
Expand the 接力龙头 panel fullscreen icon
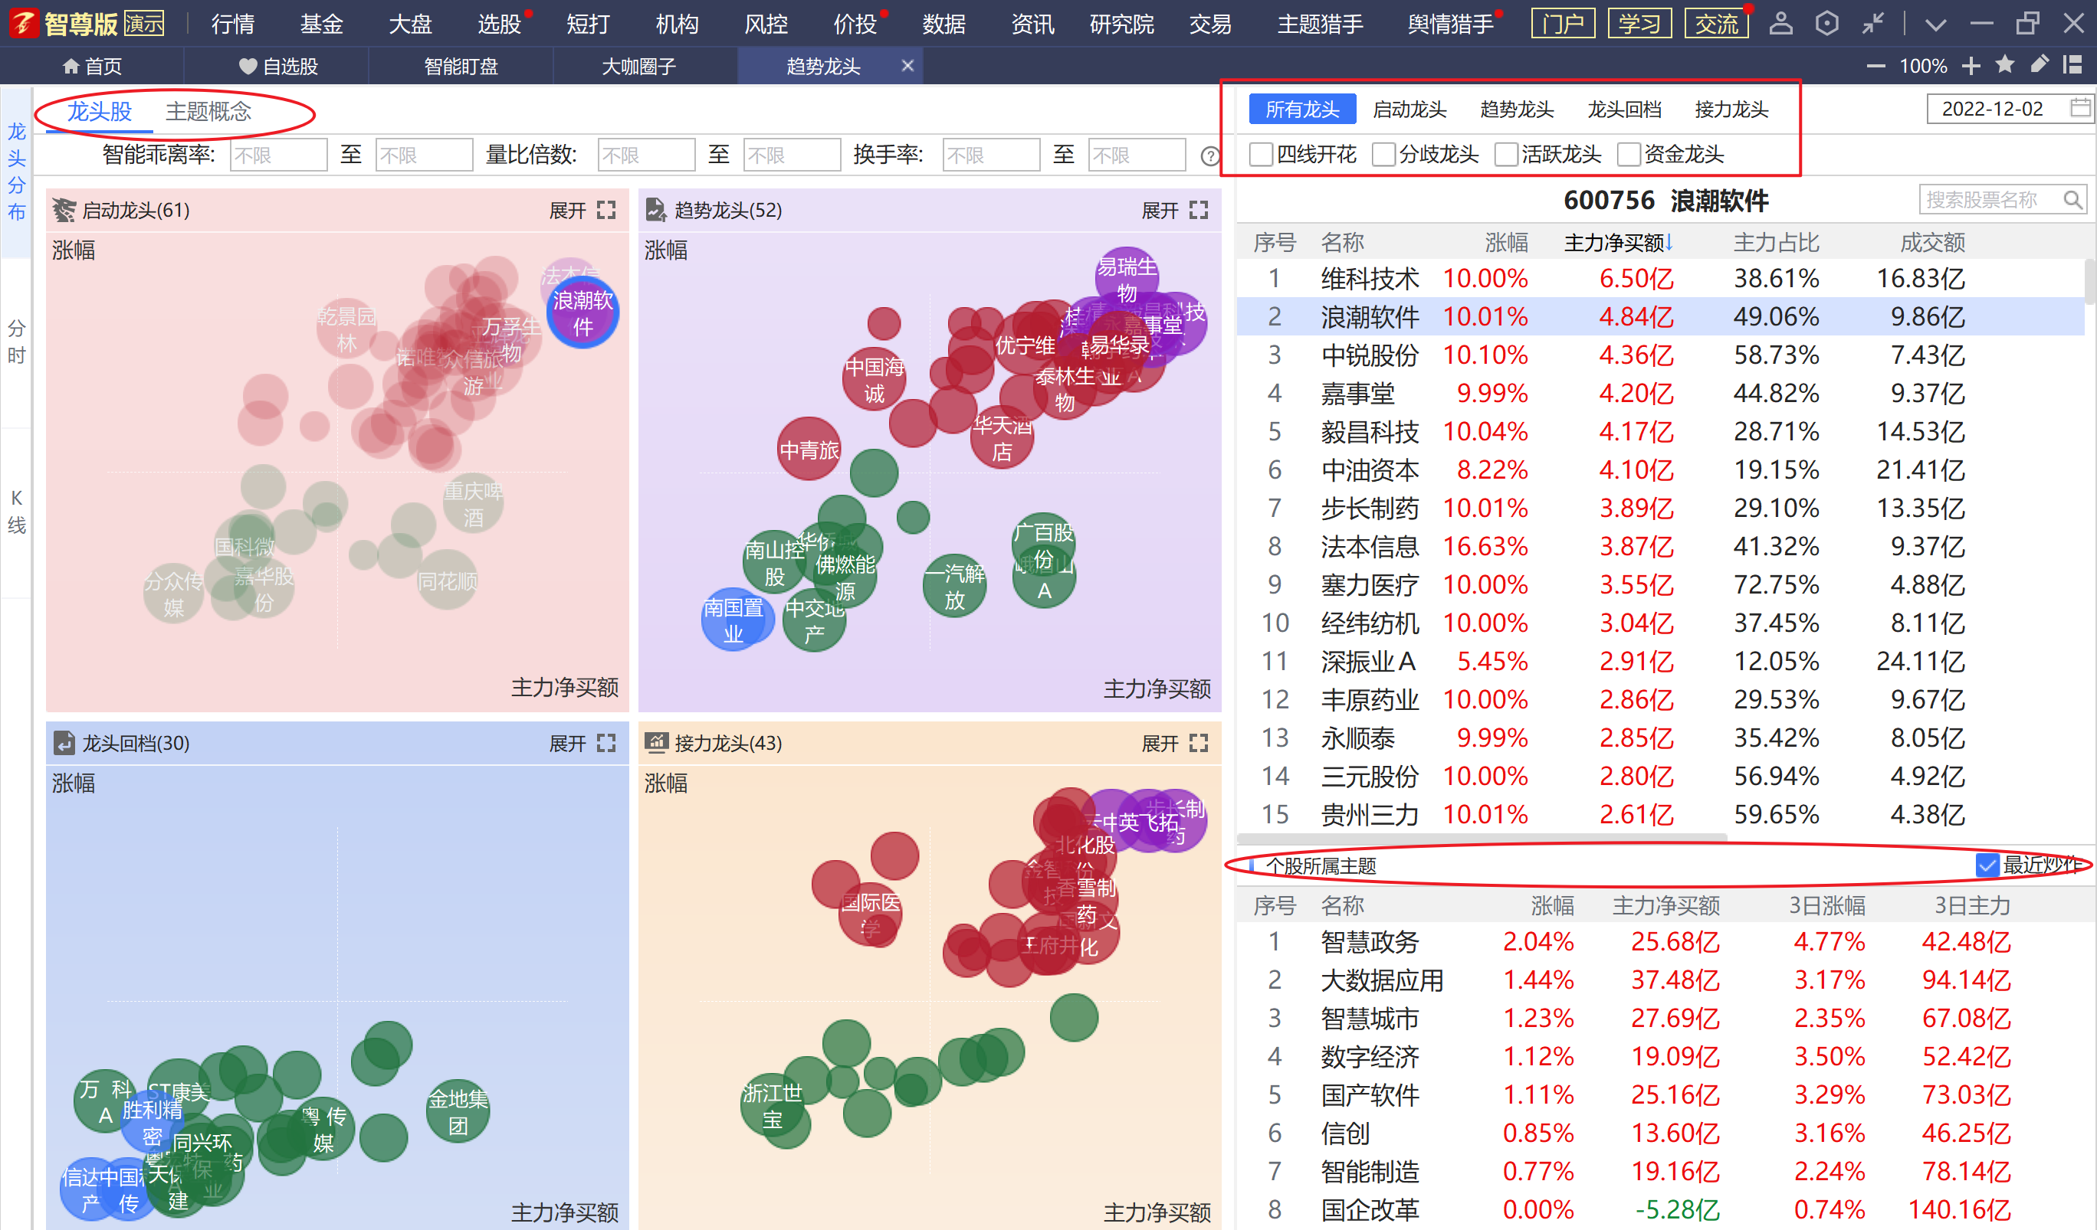(1198, 743)
